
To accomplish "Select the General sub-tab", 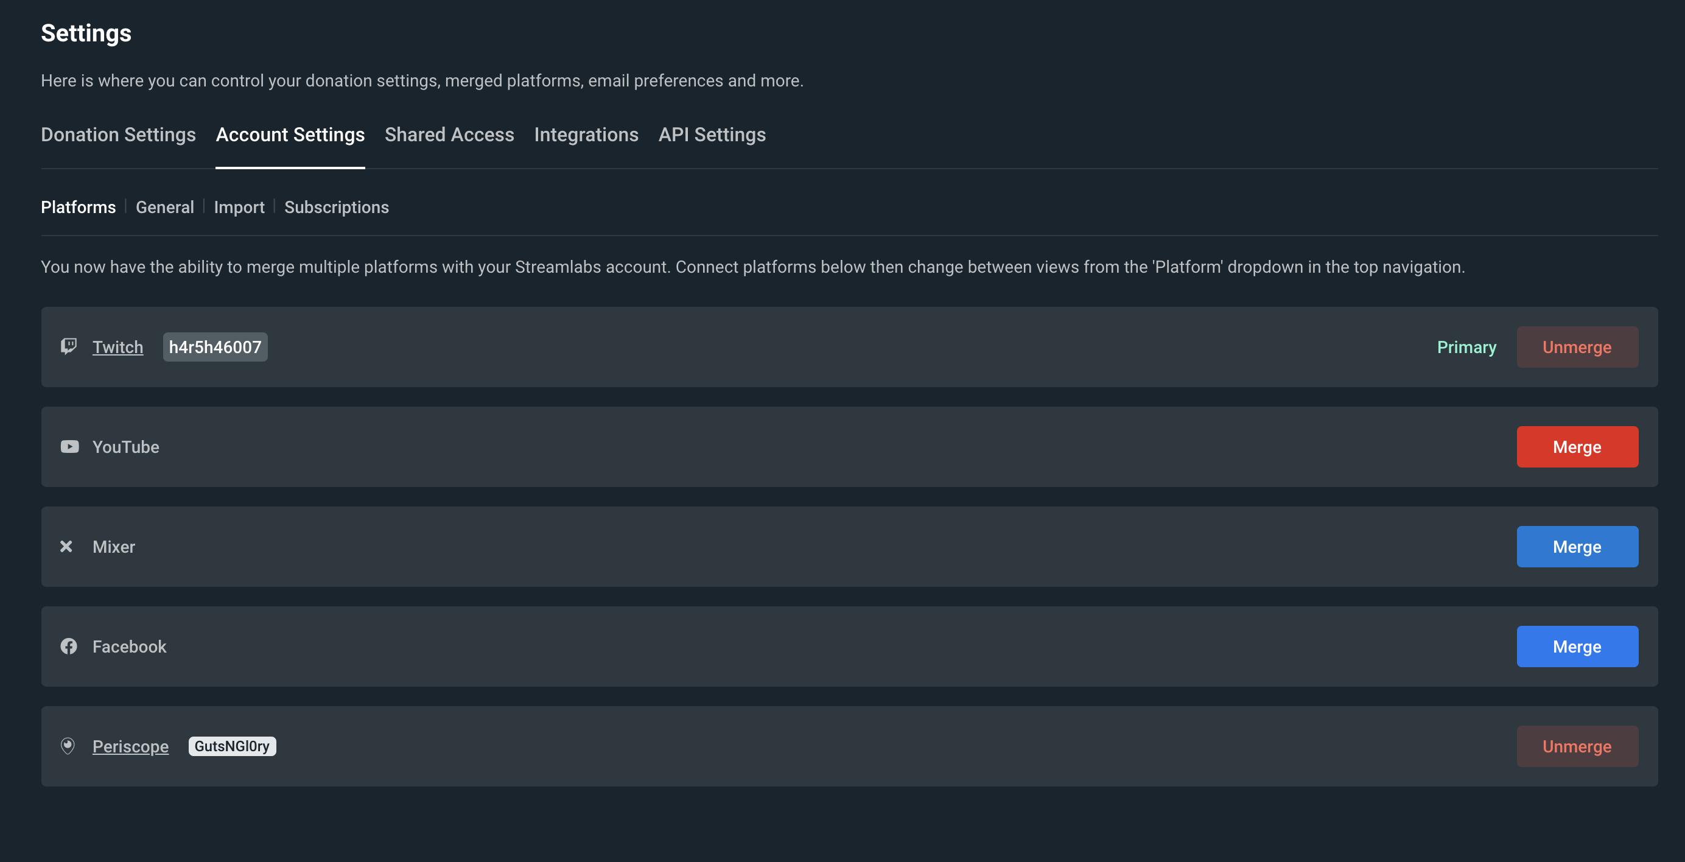I will point(165,208).
